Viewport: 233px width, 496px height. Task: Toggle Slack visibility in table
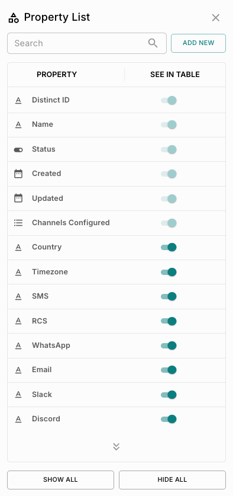click(x=169, y=395)
